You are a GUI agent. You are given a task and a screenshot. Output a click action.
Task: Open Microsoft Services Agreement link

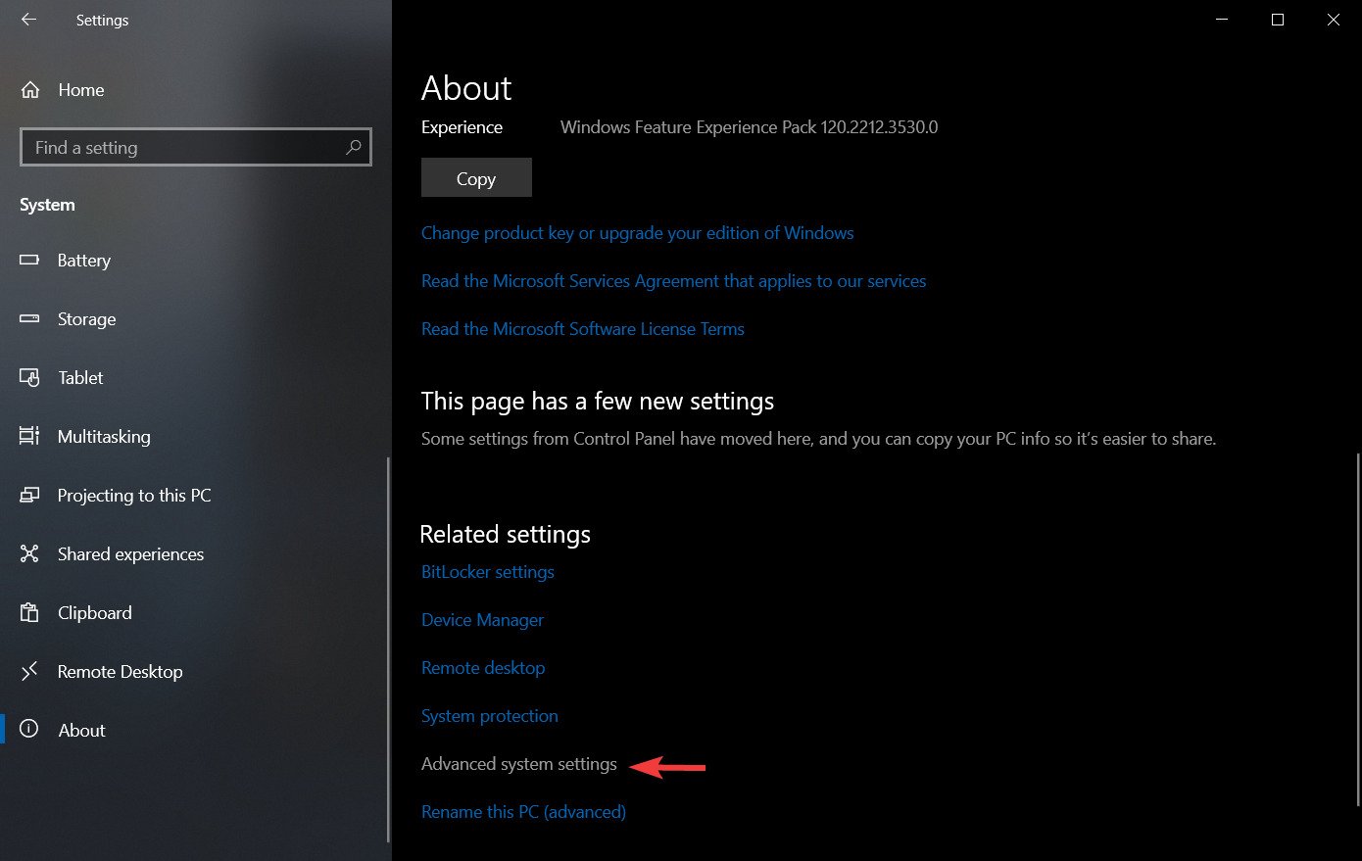coord(673,281)
